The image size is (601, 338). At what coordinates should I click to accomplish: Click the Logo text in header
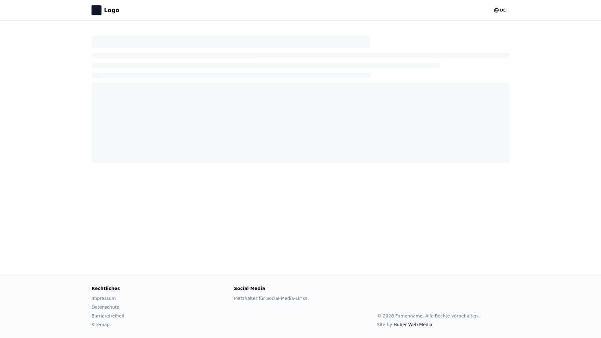(112, 10)
